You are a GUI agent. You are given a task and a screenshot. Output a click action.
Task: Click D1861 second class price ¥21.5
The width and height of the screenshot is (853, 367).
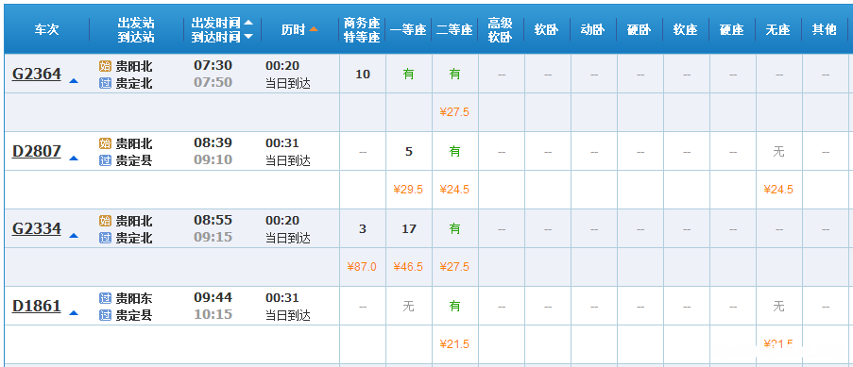454,343
